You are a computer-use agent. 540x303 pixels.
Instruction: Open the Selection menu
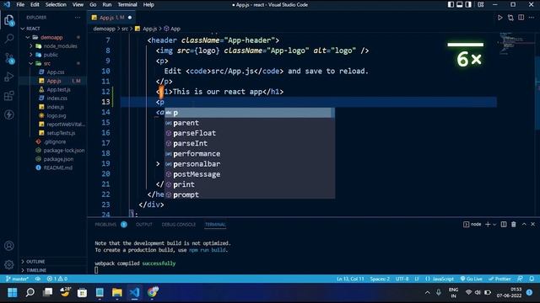56,4
